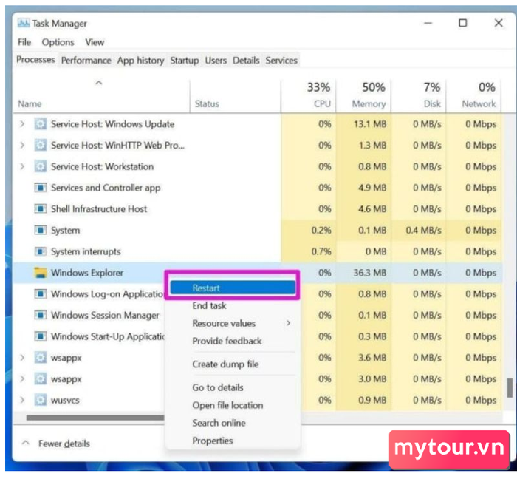
Task: Choose Properties in the context menu
Action: 213,441
